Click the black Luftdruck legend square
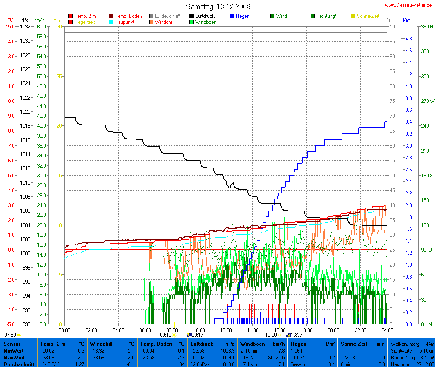The image size is (435, 367). point(192,16)
